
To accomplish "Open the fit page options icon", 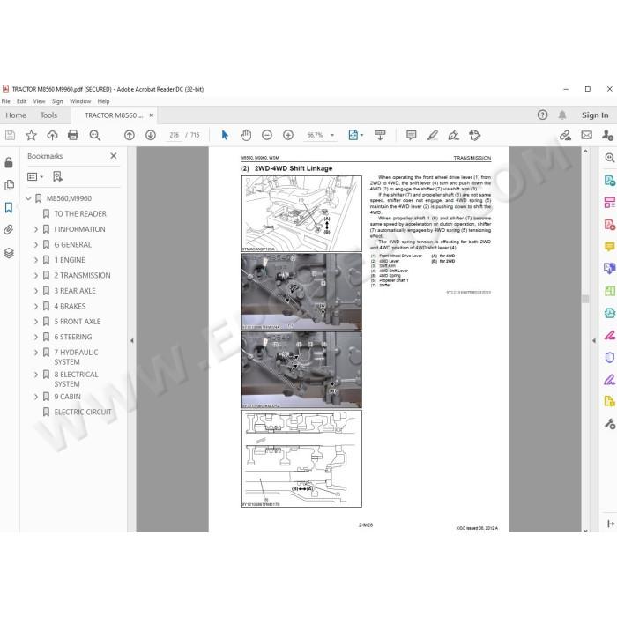I will point(356,136).
